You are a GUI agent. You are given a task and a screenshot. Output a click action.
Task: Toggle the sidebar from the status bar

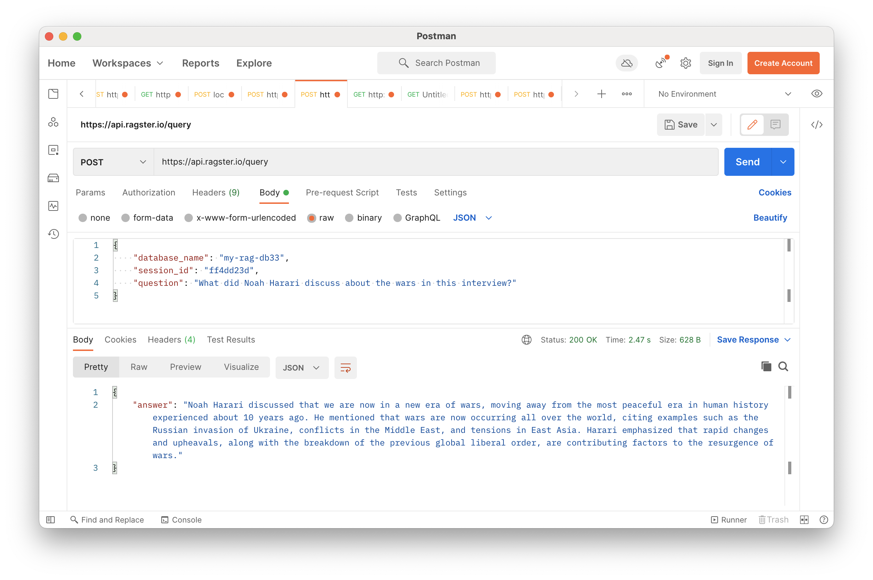51,520
